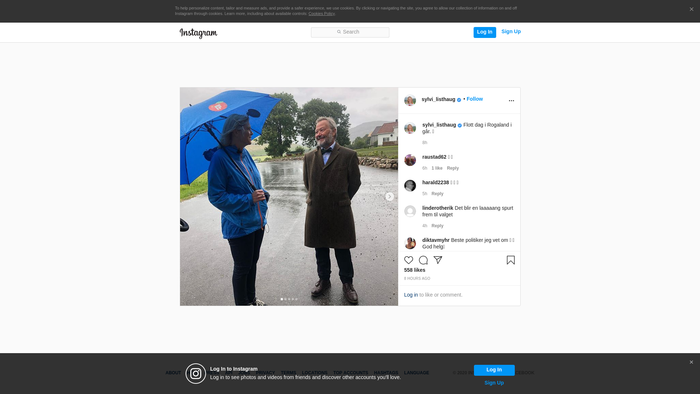Reply to linderotherik's comment

[x=437, y=226]
